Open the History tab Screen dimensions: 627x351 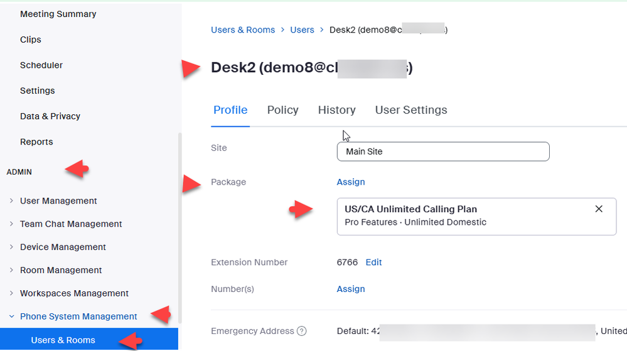[336, 110]
